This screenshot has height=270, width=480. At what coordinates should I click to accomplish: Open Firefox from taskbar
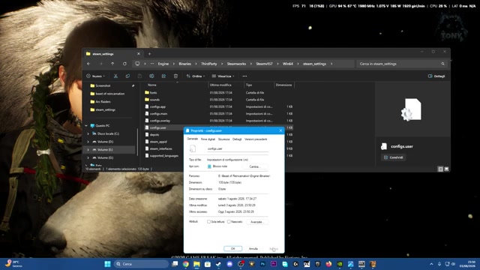point(328,264)
